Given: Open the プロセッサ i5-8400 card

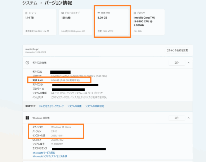Looking at the screenshot, I should 148,22.
